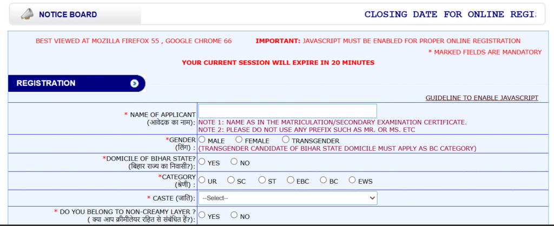The image size is (554, 226).
Task: Select the EBC category option
Action: (x=291, y=181)
